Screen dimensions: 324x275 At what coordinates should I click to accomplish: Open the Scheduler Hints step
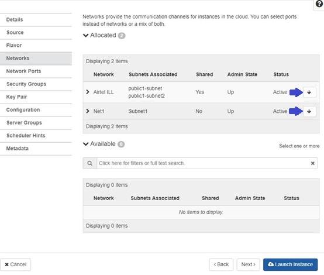(x=36, y=136)
